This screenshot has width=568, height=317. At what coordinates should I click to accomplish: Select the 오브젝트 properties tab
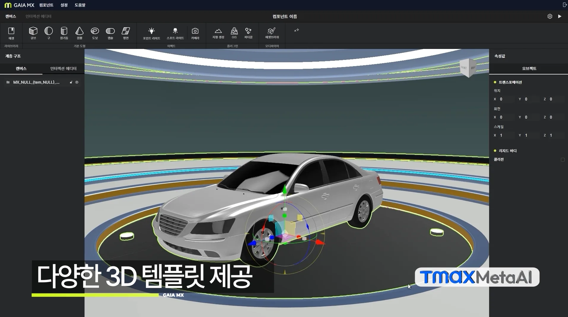tap(529, 69)
